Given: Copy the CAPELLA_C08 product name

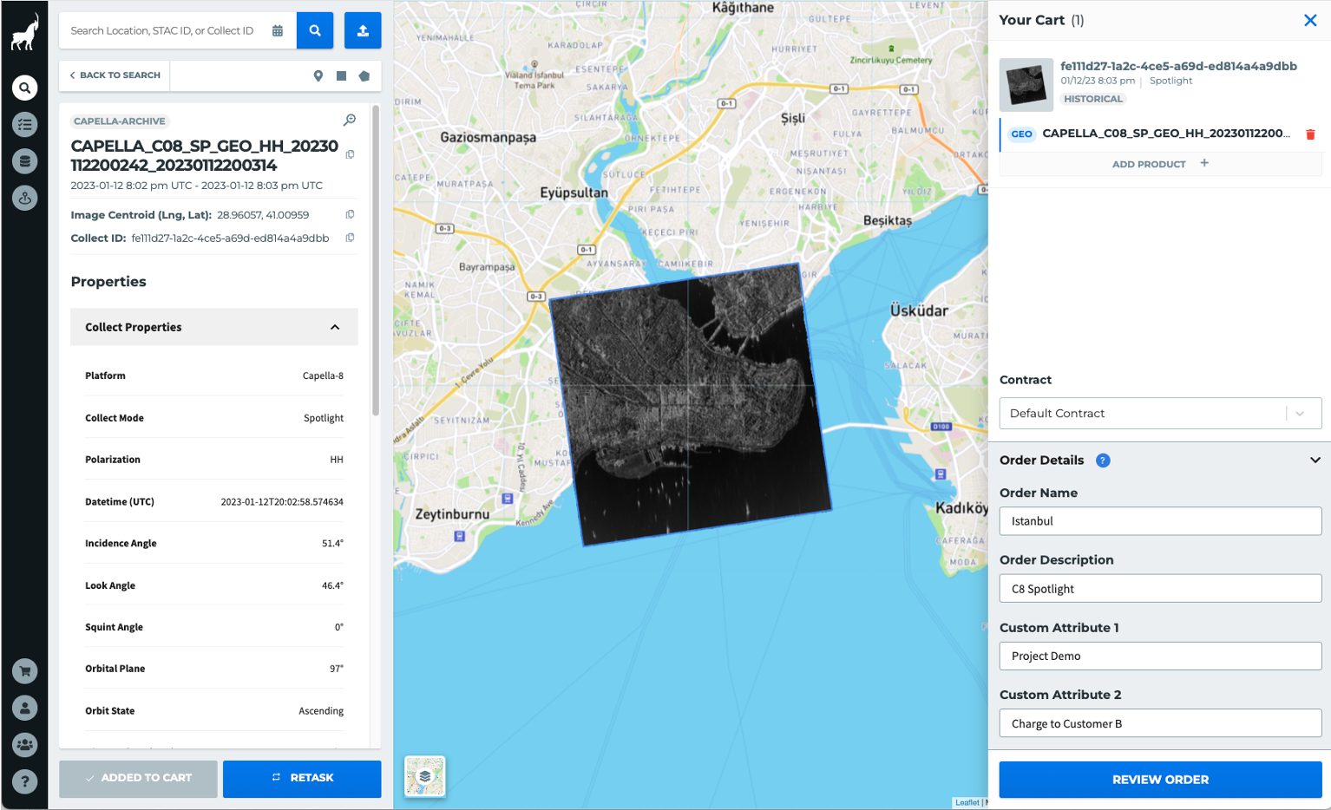Looking at the screenshot, I should pyautogui.click(x=350, y=154).
